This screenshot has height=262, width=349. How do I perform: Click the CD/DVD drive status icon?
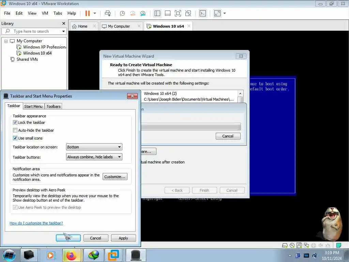[292, 245]
